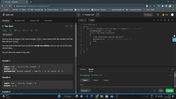Open editor settings gear icon
The image size is (176, 99).
point(169,20)
